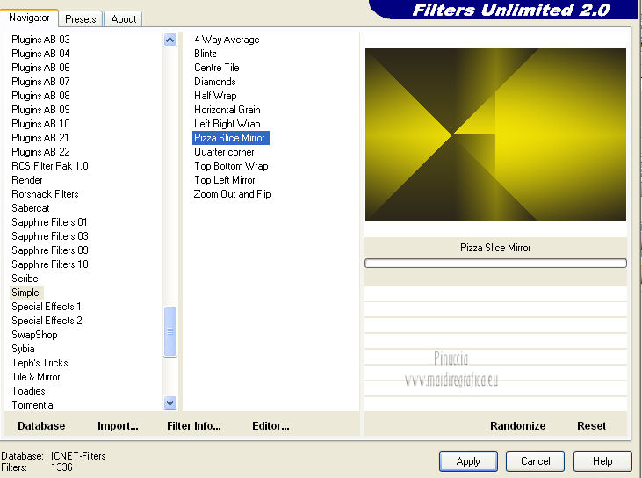
Task: Select Sabercat category
Action: coord(30,207)
